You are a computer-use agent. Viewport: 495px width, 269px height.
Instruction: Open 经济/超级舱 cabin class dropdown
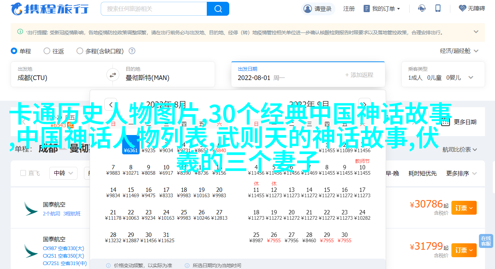459,51
